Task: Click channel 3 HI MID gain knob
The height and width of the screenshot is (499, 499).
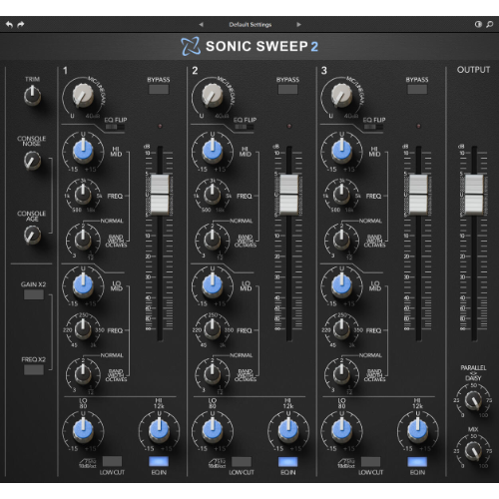Action: 341,151
